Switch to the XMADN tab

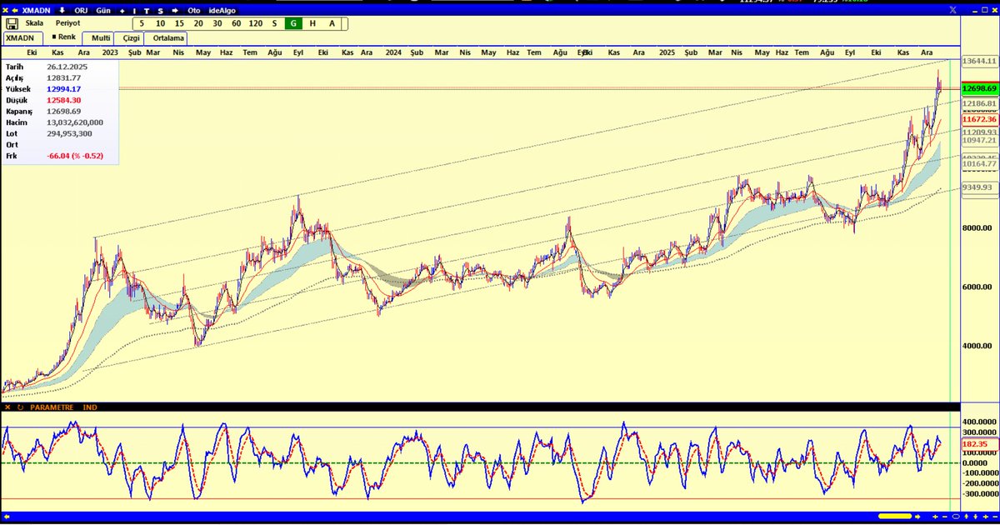(x=22, y=38)
